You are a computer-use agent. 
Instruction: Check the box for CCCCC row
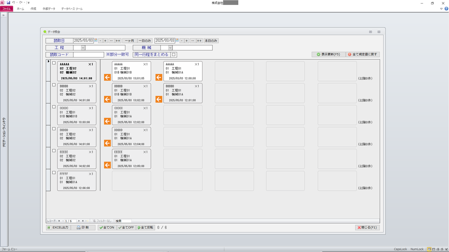click(x=54, y=107)
